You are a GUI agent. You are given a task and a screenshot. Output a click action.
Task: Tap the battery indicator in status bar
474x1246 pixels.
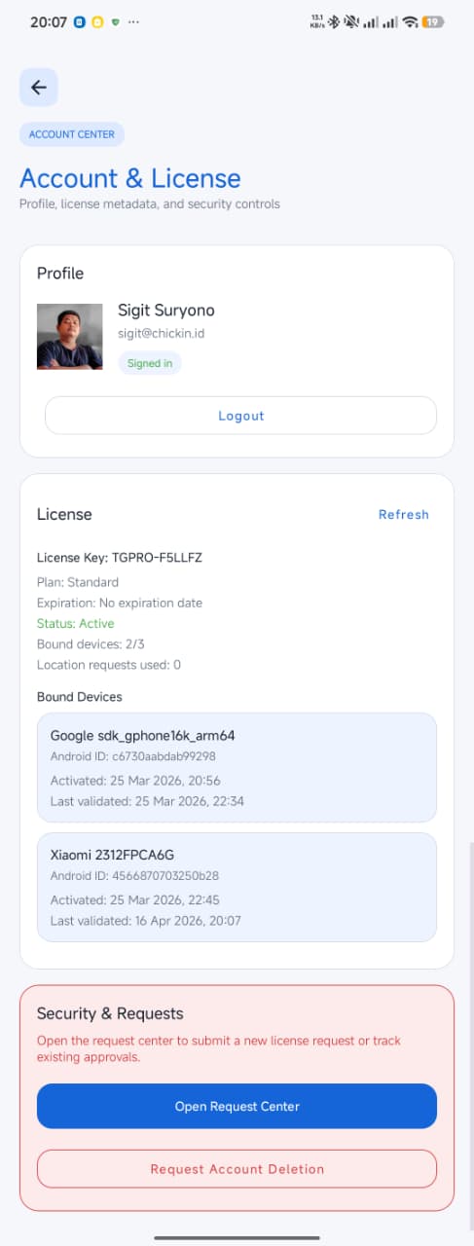coord(433,21)
